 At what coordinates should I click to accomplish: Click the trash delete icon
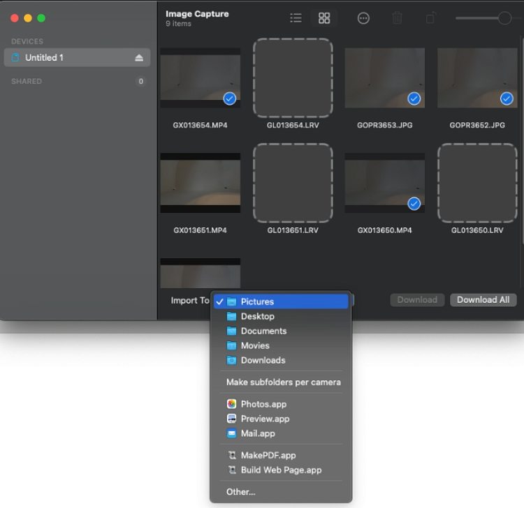(397, 18)
